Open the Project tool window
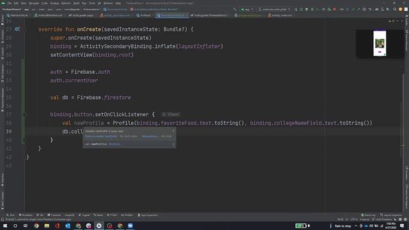 [x=3, y=20]
